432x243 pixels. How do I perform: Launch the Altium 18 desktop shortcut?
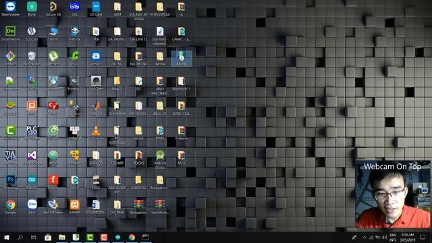tap(53, 9)
